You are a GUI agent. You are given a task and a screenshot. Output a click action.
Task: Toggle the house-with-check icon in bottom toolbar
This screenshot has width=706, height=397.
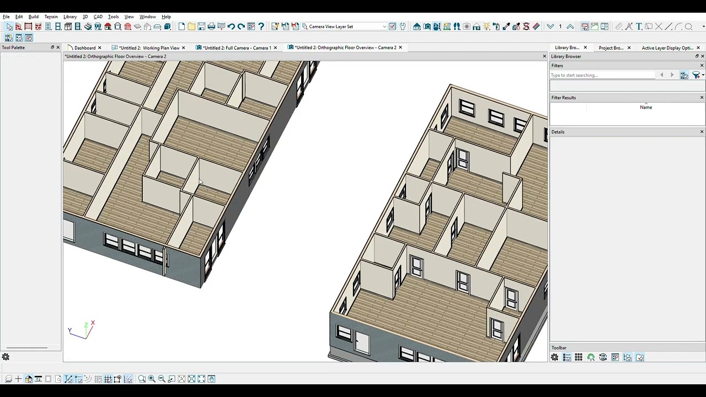(28, 379)
